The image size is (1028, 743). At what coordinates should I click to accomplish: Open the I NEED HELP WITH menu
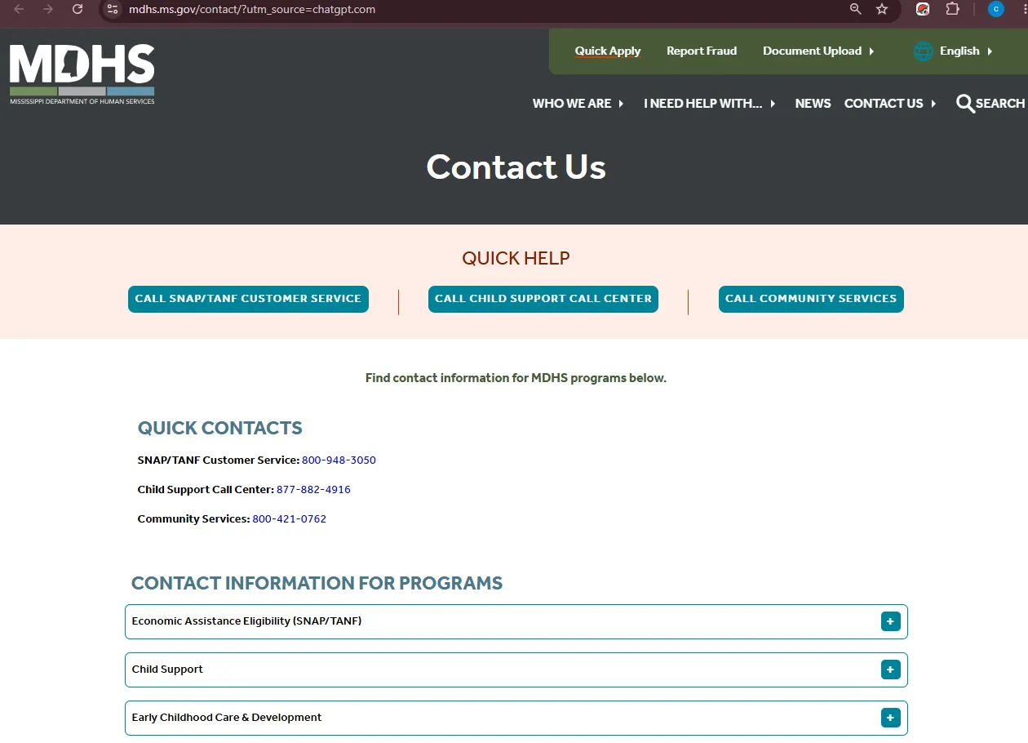pyautogui.click(x=710, y=104)
